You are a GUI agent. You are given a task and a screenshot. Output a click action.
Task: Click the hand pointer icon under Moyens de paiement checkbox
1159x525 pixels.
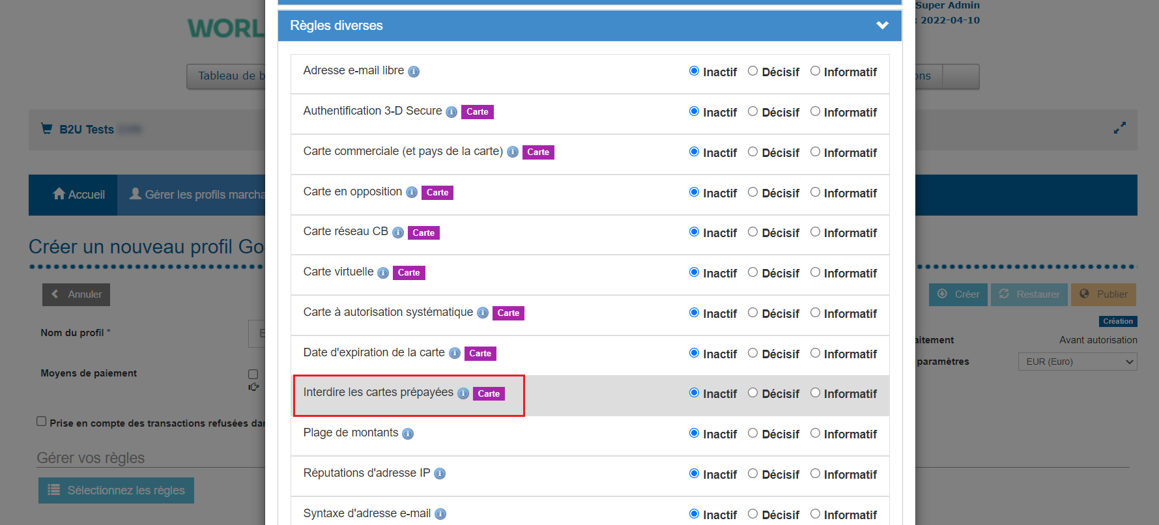pos(253,387)
